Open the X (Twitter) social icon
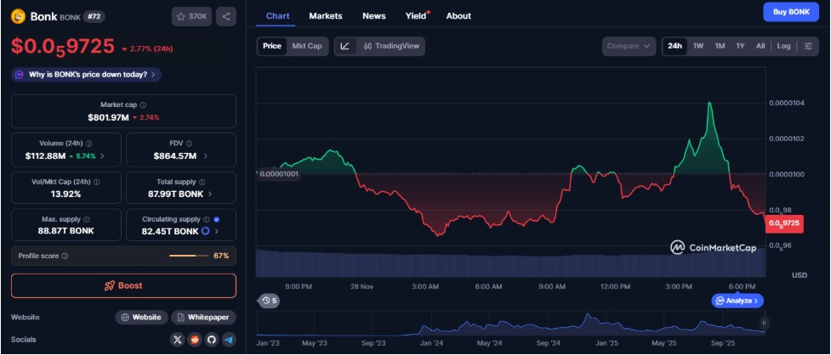This screenshot has height=355, width=831. click(x=177, y=340)
